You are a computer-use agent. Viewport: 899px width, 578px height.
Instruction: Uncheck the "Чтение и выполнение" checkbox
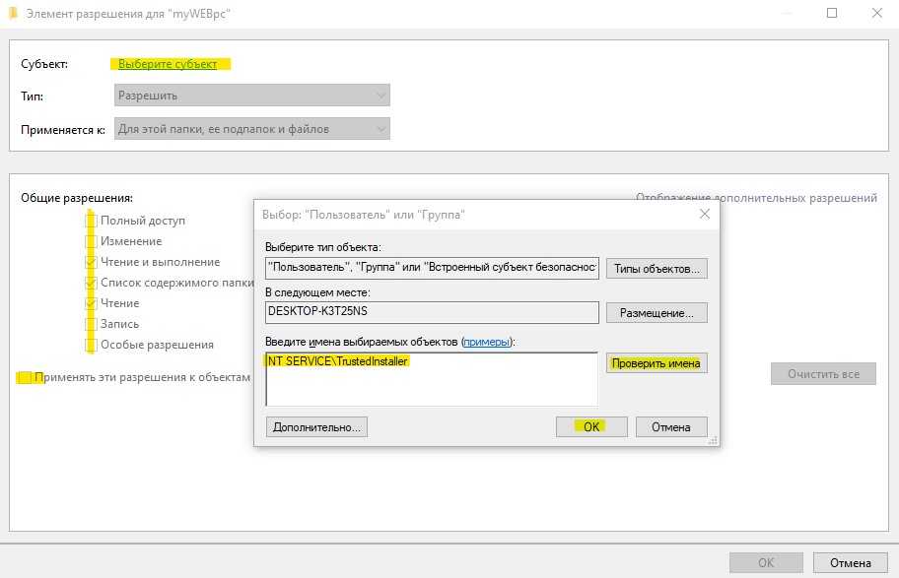pos(91,262)
